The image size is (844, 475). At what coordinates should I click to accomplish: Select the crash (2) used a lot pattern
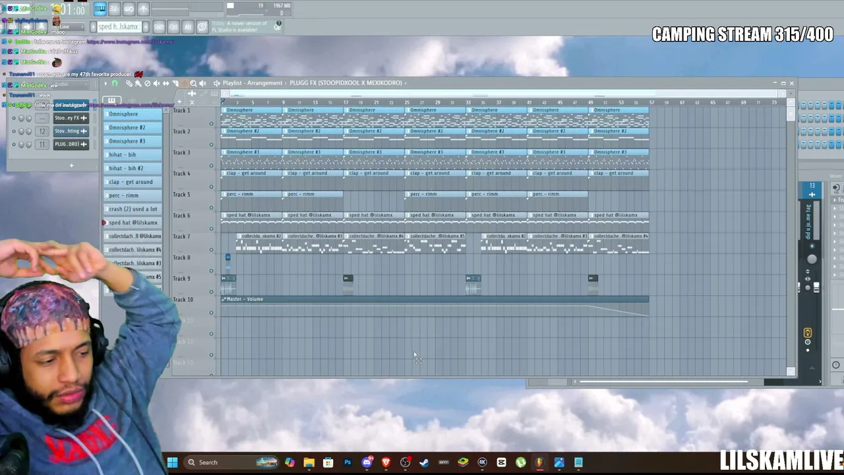pos(133,209)
